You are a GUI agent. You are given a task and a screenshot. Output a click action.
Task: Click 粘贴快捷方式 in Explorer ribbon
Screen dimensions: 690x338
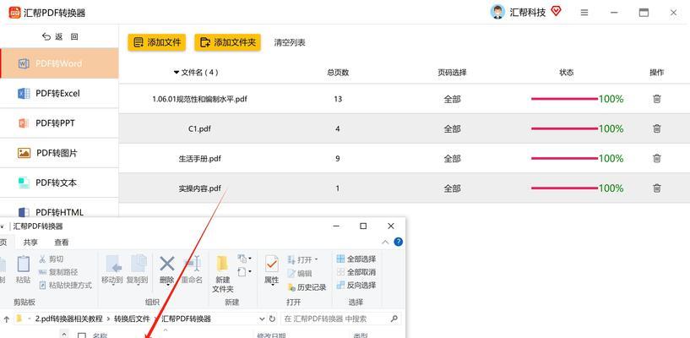click(66, 286)
